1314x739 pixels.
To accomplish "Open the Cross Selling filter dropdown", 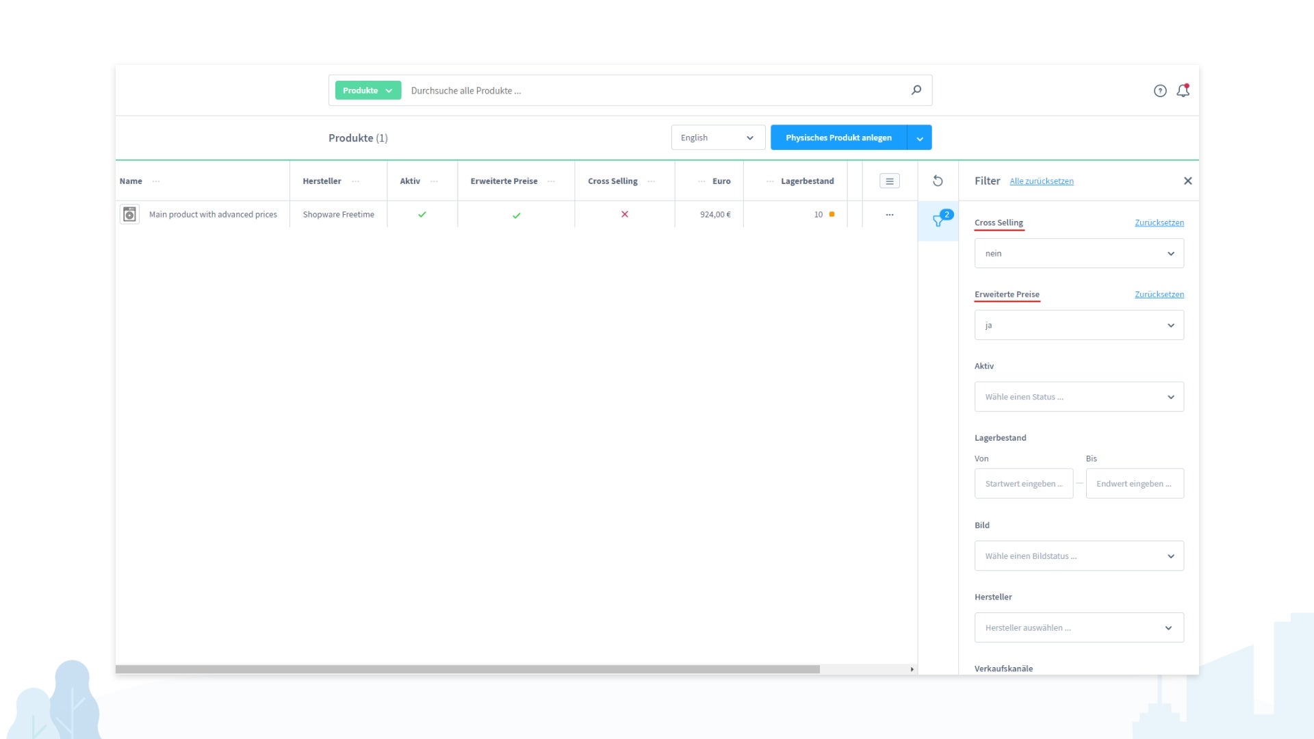I will [x=1079, y=253].
